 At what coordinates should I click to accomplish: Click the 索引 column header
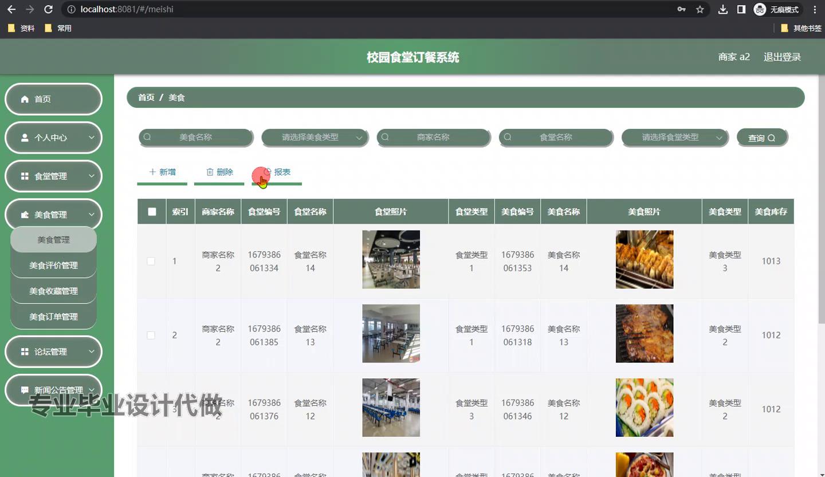[180, 212]
